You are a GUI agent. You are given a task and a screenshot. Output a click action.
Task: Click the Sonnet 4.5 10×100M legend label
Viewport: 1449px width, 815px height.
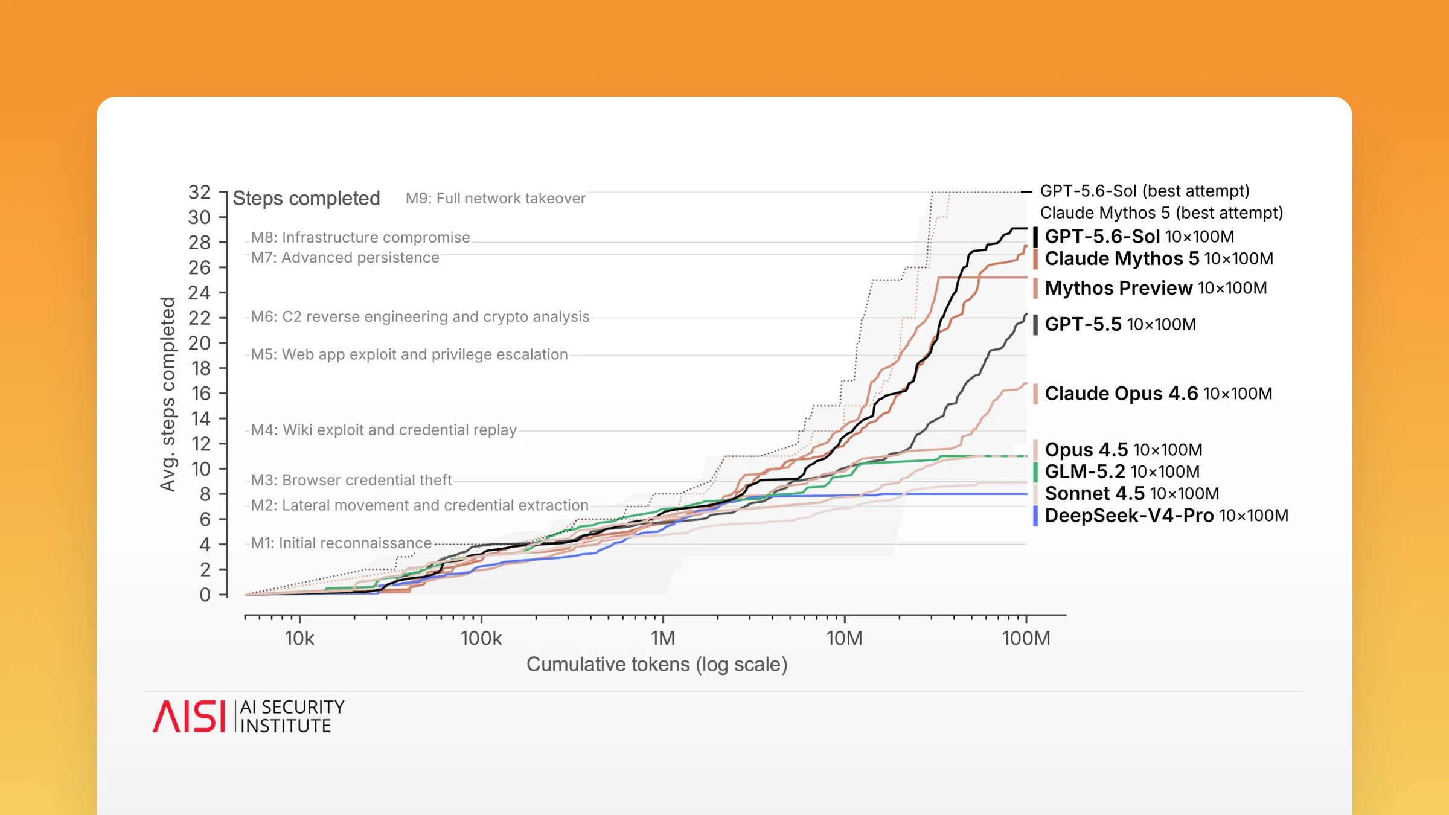pyautogui.click(x=1131, y=493)
